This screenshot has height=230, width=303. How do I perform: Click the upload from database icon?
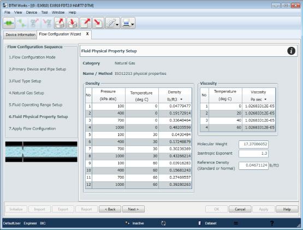(x=60, y=23)
